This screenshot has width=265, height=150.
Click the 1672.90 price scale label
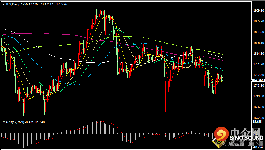coord(258,118)
